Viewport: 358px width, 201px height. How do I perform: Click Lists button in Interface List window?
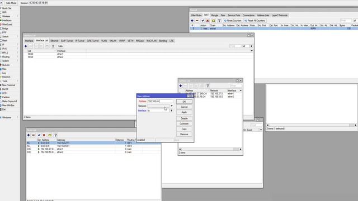[x=60, y=46]
